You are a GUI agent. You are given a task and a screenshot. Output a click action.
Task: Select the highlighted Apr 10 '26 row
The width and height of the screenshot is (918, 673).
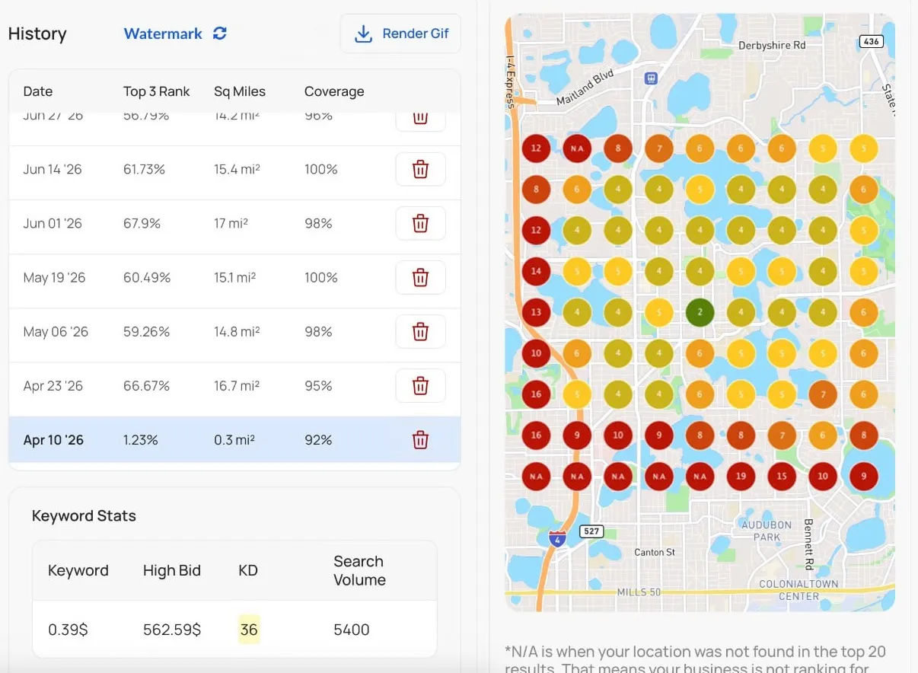click(x=234, y=439)
